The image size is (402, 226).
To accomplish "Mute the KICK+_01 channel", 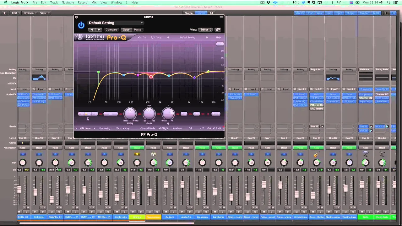I will point(19,212).
